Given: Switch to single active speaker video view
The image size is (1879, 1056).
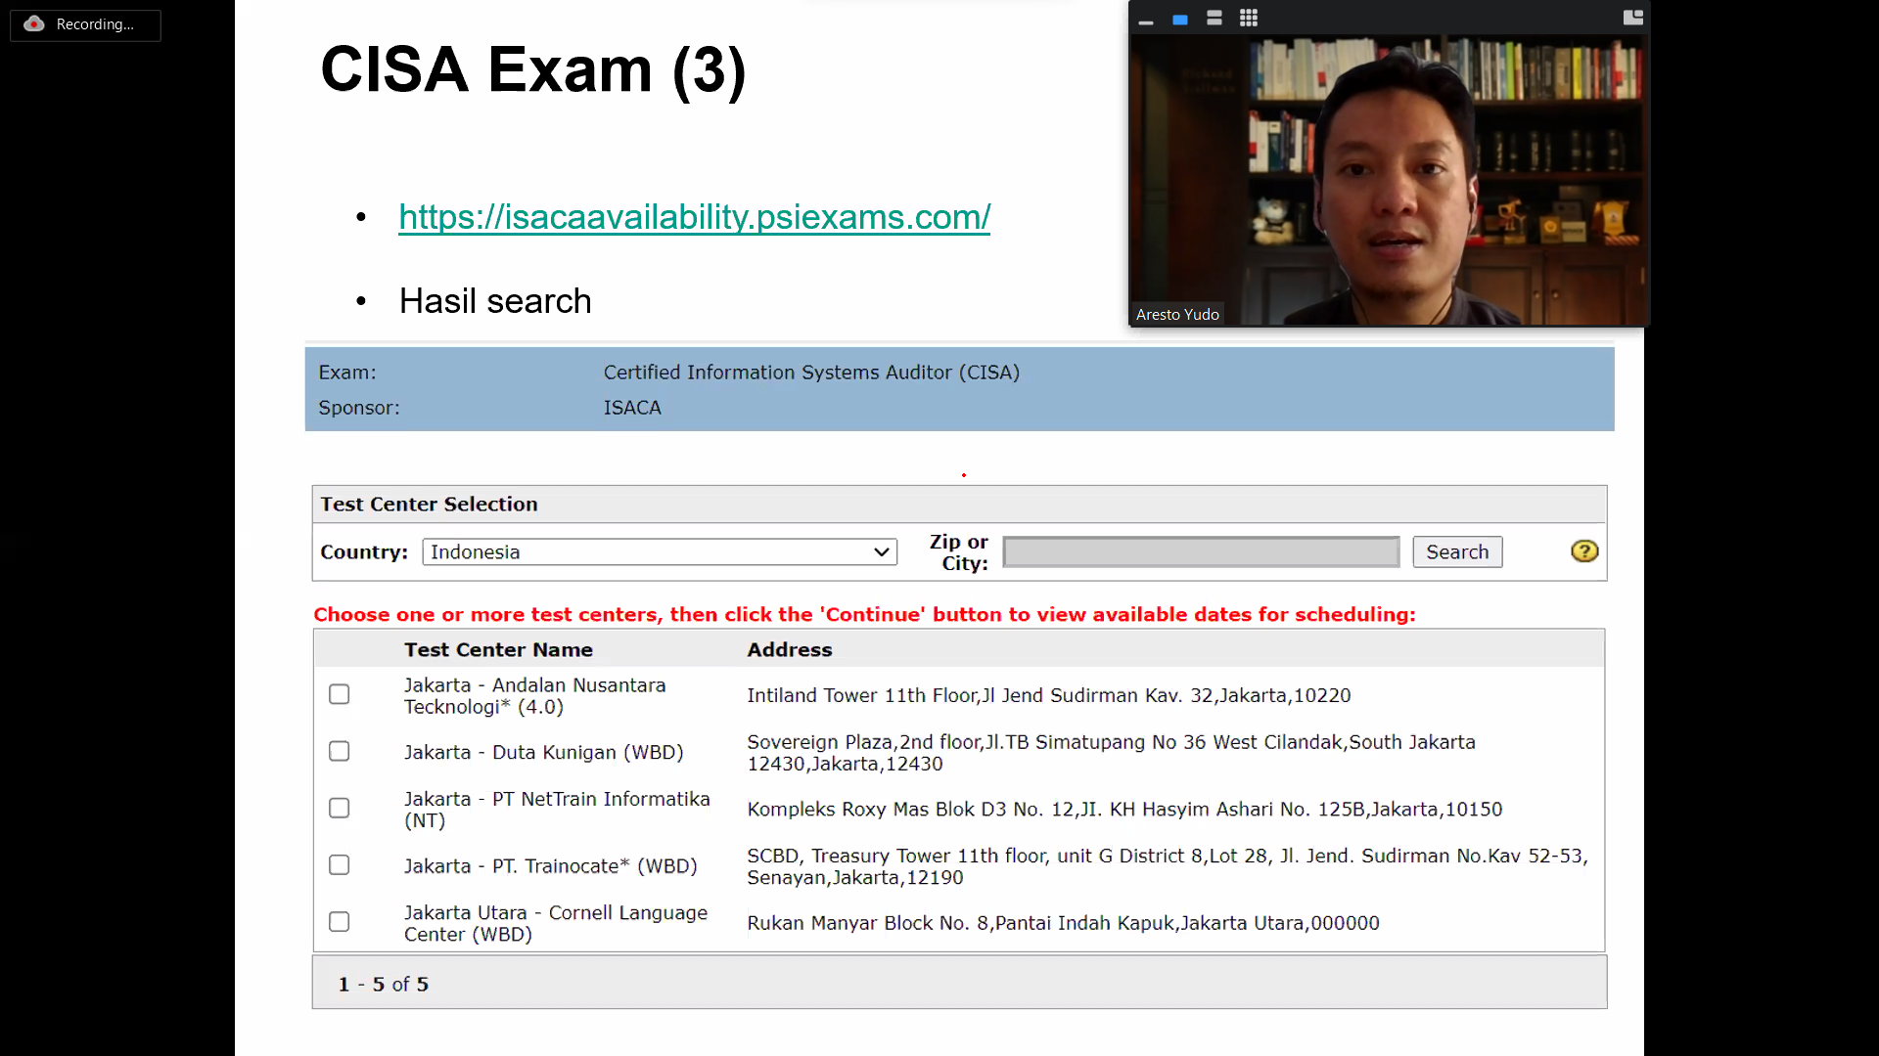Looking at the screenshot, I should 1180,20.
